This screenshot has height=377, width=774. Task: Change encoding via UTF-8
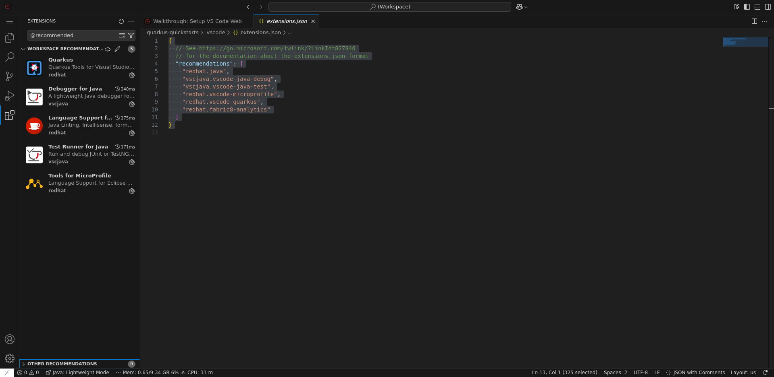coord(641,373)
